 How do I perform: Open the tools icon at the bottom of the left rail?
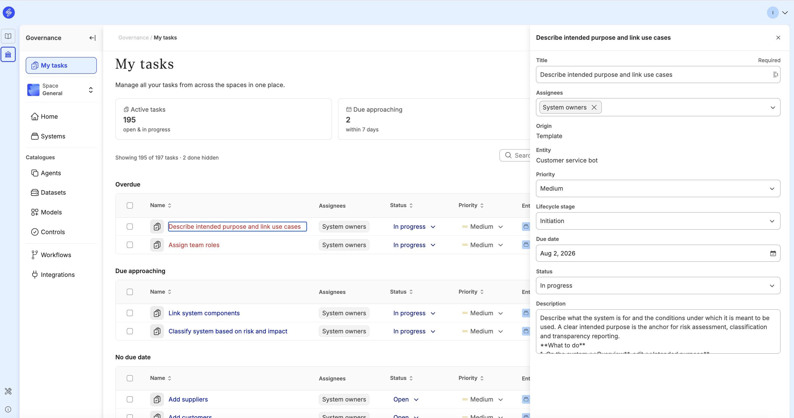(8, 391)
